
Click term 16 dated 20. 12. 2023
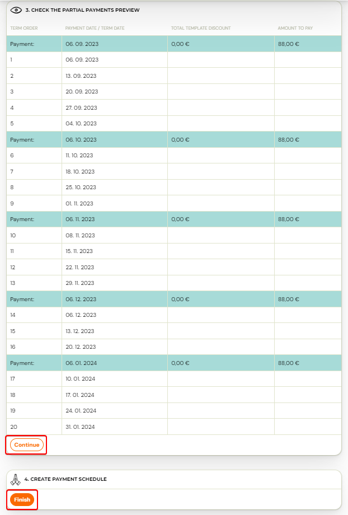tap(174, 347)
